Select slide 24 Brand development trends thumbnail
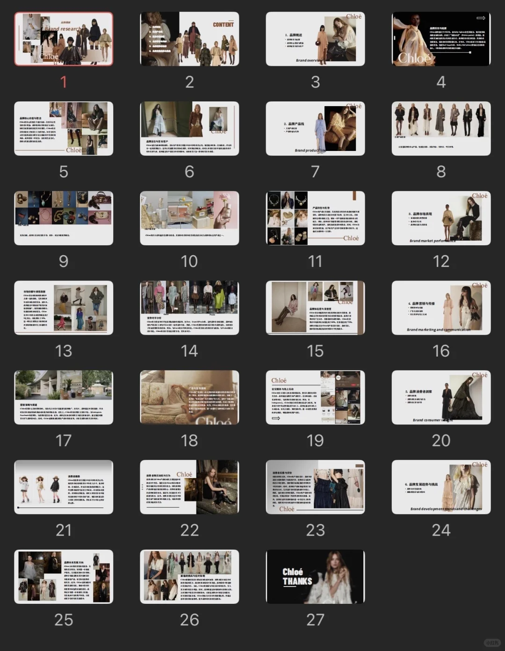The image size is (505, 651). (x=441, y=487)
